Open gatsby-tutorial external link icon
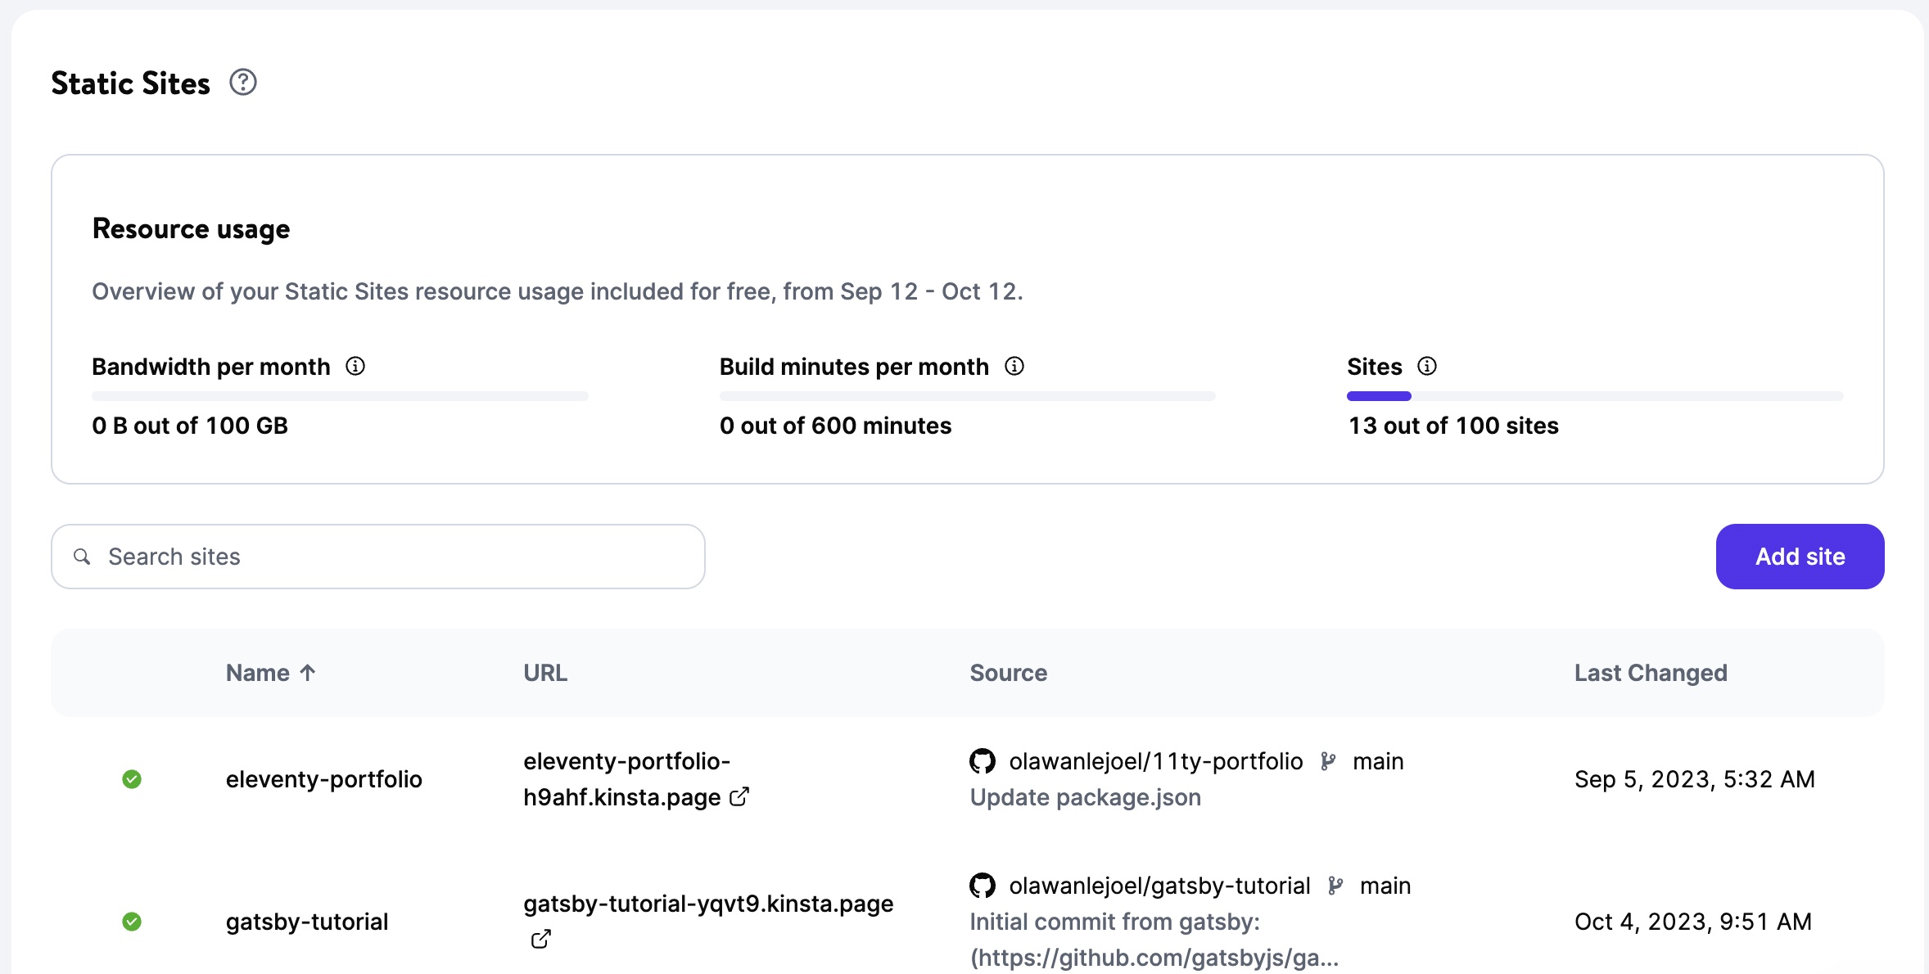Screen dimensions: 1929x974 540,939
